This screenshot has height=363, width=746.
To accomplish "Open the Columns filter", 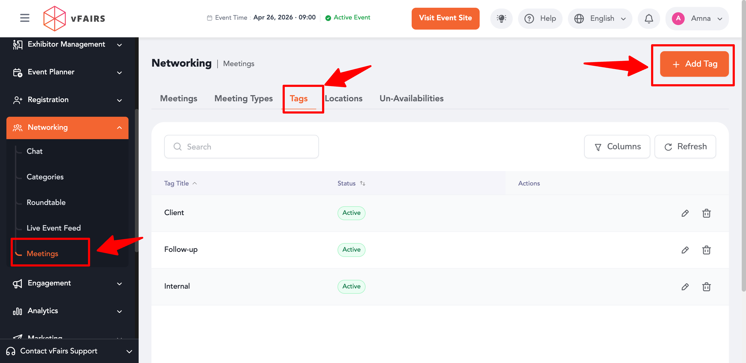I will [617, 147].
